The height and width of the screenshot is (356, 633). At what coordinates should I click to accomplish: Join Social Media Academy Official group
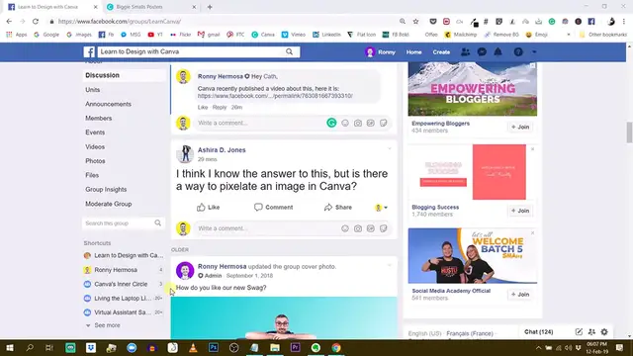coord(520,295)
